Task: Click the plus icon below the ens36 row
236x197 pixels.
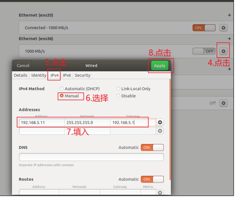Action: 229,69
